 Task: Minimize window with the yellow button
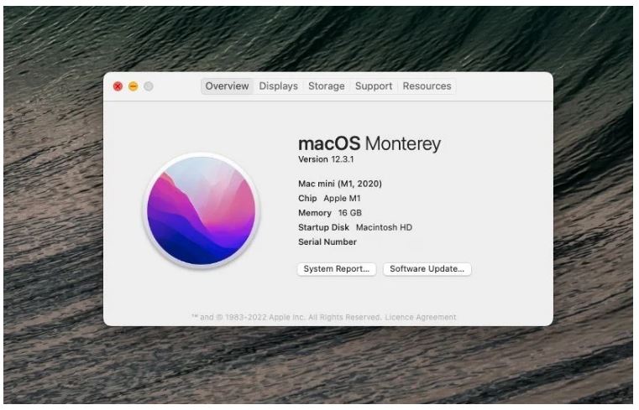click(134, 86)
